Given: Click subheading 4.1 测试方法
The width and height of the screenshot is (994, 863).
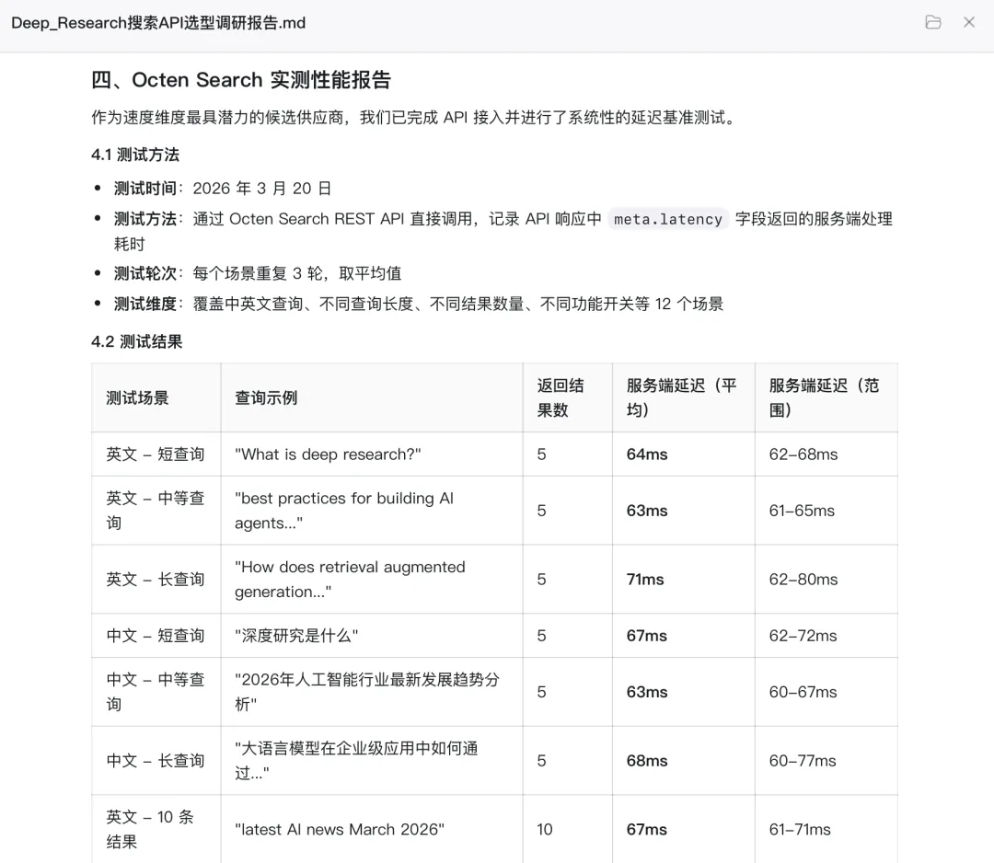Looking at the screenshot, I should (135, 155).
